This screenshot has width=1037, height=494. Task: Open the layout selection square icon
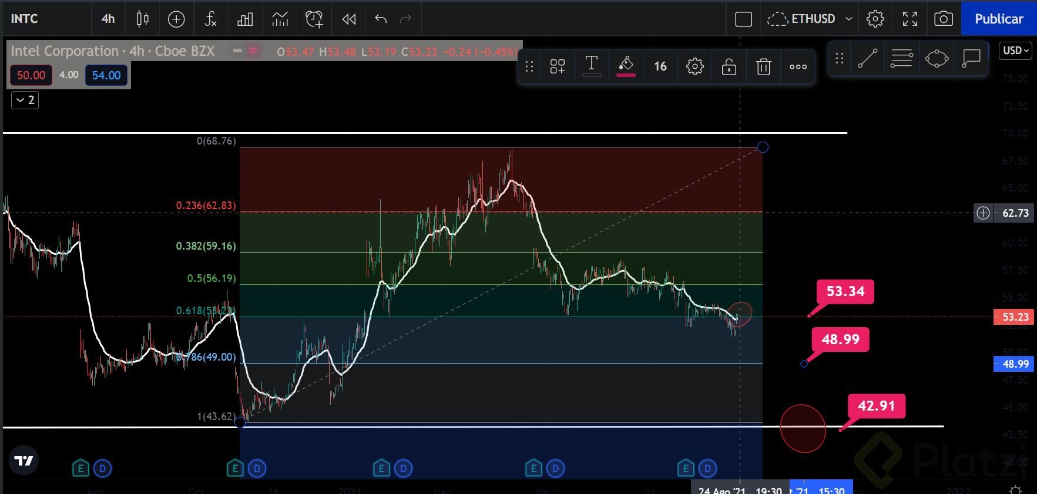(743, 19)
